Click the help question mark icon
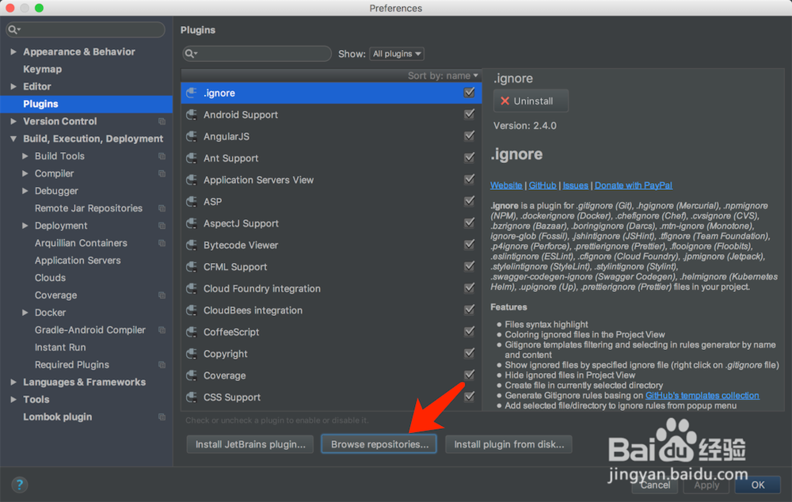792x502 pixels. [19, 485]
